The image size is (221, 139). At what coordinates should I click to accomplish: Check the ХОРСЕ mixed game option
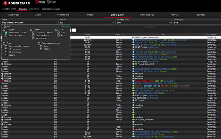point(41,49)
